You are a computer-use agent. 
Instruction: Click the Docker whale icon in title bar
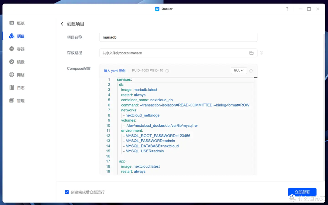pyautogui.click(x=157, y=9)
